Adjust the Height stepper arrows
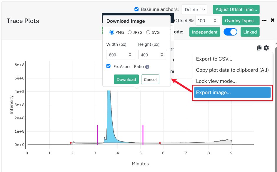277x172 pixels. pos(162,55)
